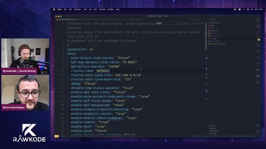Open the editor More Actions ellipsis
Viewport: 266px width, 149px height.
[x=204, y=19]
